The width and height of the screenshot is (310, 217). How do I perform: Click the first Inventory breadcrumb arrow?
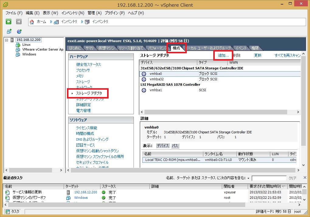click(51, 22)
